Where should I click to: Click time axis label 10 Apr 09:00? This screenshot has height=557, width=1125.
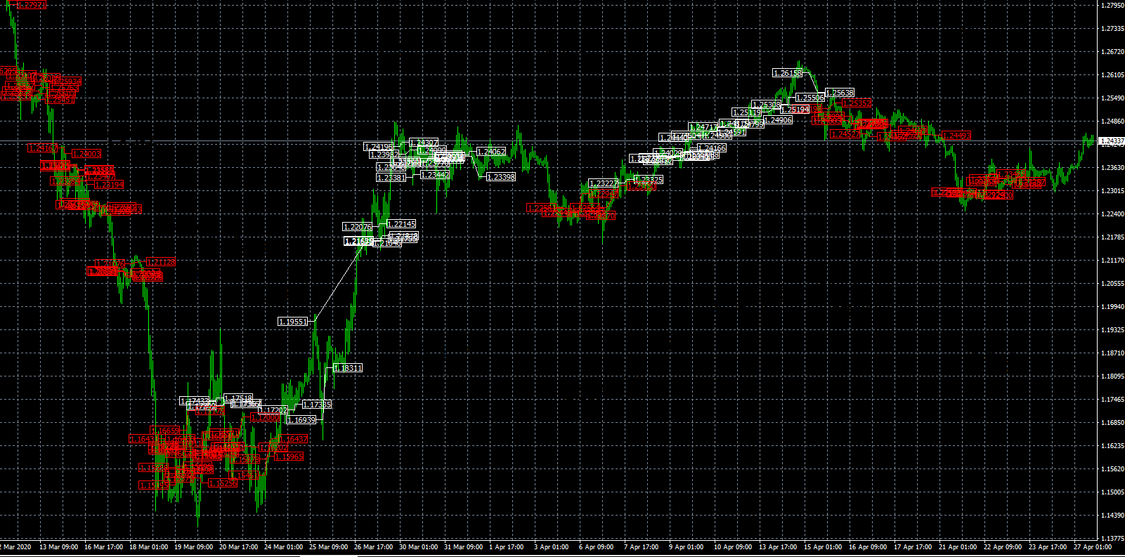point(733,546)
